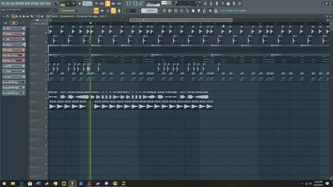Open the piano roll icon
Viewport: 333px width, 187px height.
pyautogui.click(x=170, y=10)
